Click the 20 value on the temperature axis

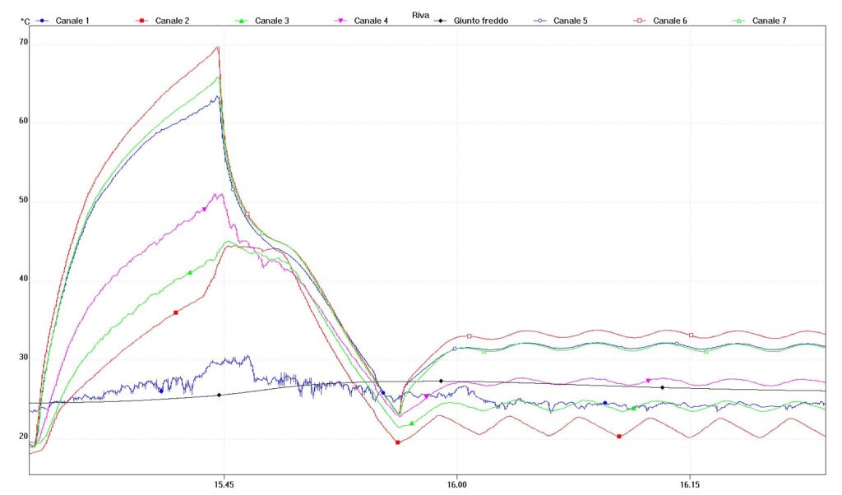point(23,437)
